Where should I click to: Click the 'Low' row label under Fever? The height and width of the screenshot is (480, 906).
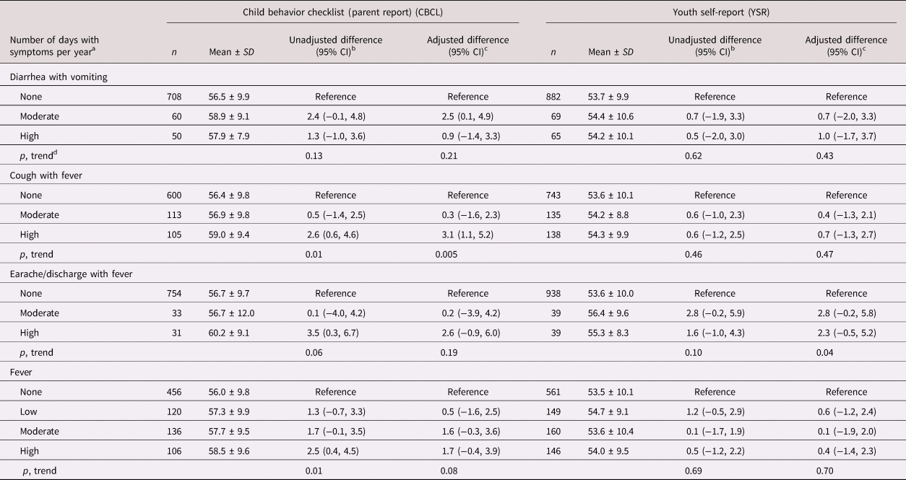pos(30,411)
